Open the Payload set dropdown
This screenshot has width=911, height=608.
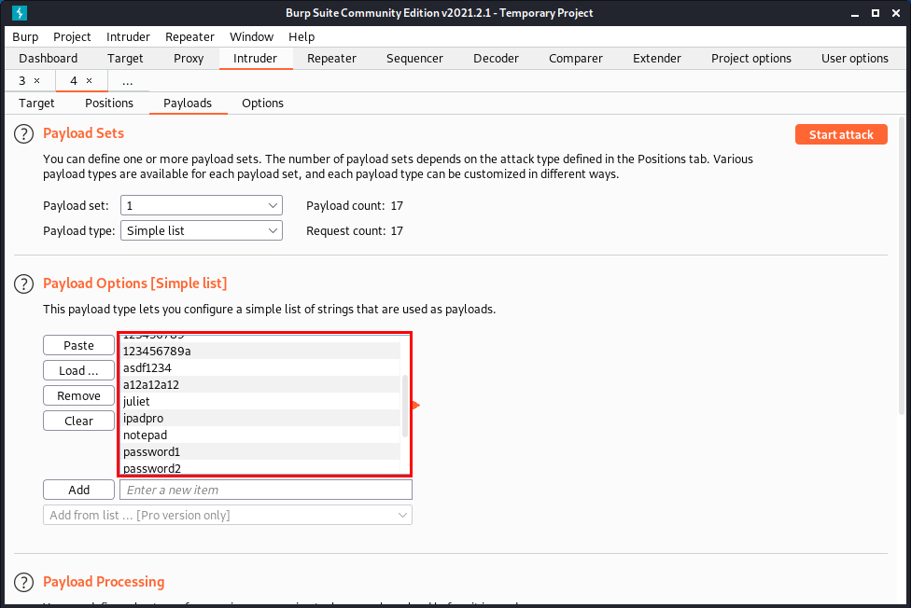201,205
